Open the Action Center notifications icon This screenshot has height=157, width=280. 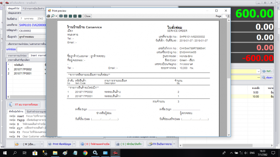click(273, 153)
